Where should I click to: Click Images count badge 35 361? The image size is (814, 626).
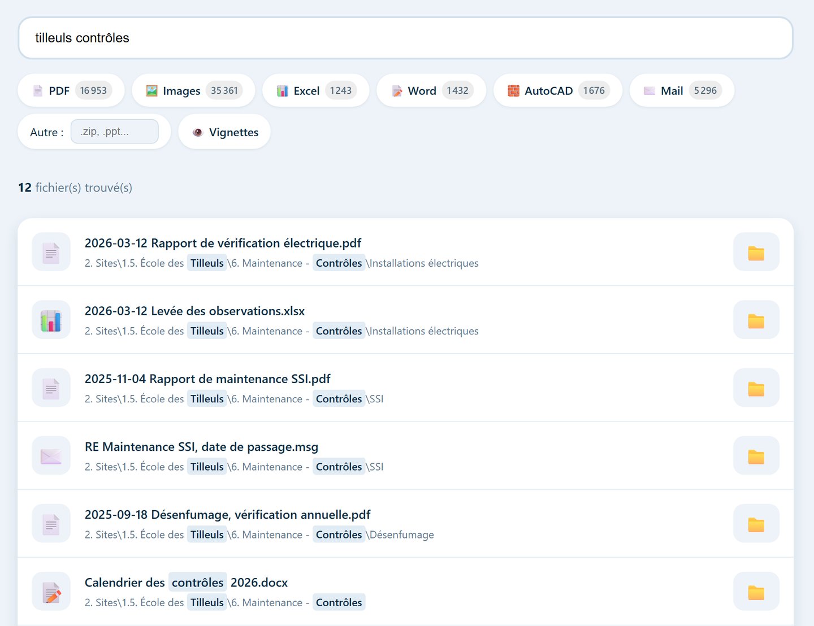[x=224, y=90]
